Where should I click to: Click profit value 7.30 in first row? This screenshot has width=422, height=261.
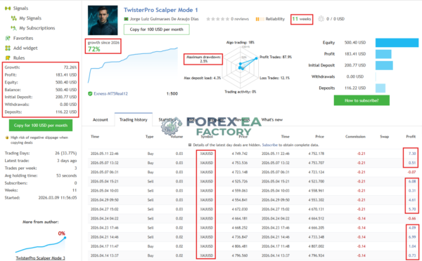coord(412,154)
